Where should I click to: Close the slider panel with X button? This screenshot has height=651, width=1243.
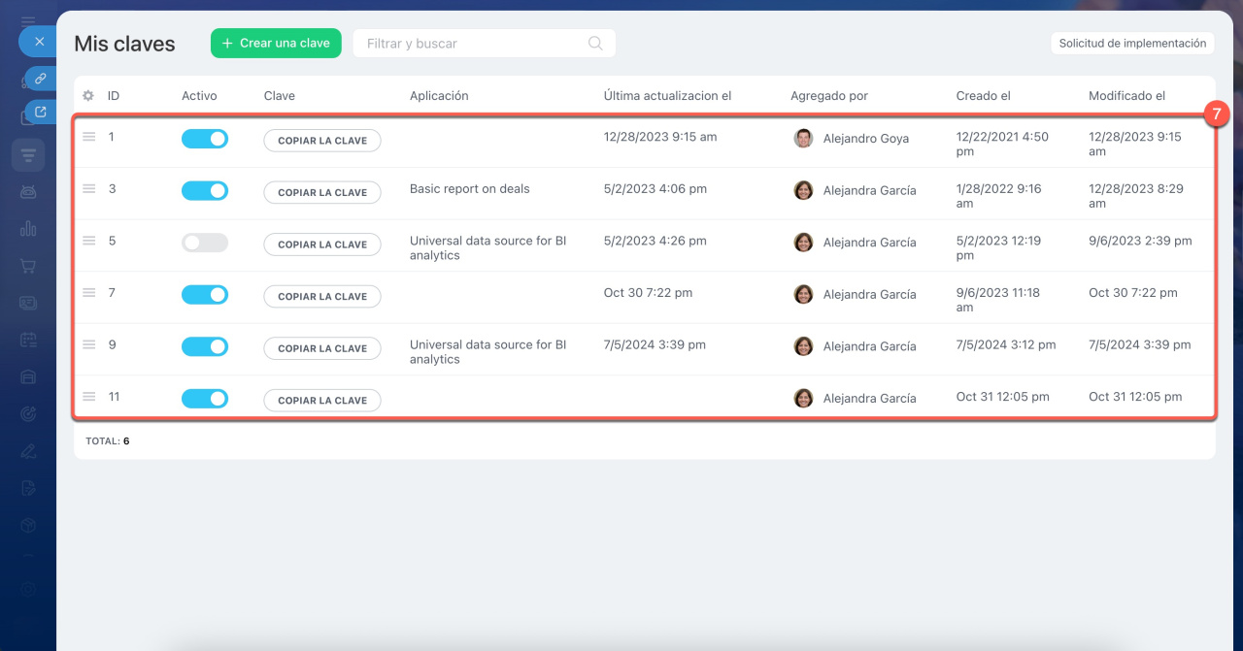point(39,42)
